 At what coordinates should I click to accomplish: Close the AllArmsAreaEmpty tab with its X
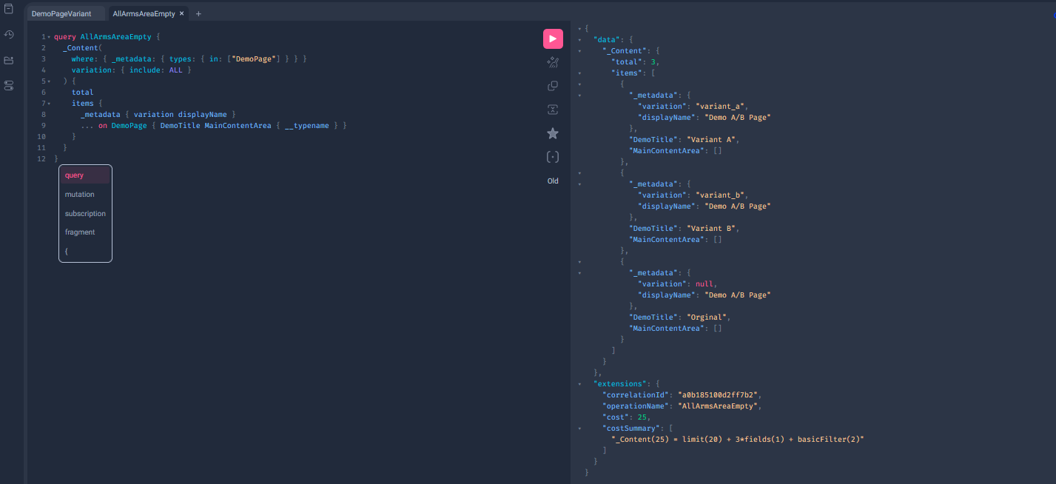(x=182, y=13)
